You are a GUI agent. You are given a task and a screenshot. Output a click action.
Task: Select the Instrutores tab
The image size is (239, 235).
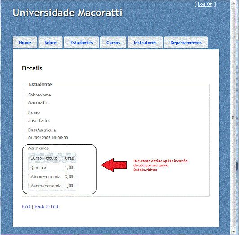145,43
